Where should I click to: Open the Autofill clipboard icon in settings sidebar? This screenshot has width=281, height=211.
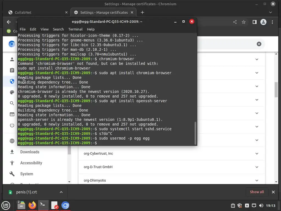(x=12, y=70)
